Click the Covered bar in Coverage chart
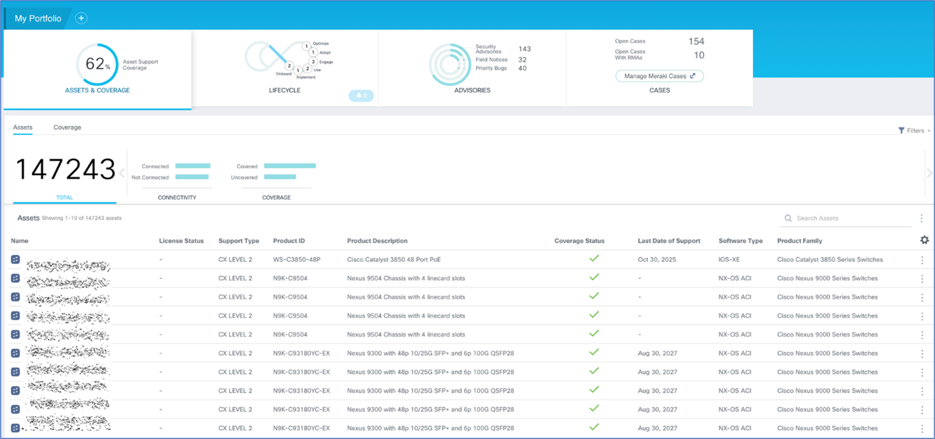The height and width of the screenshot is (439, 935). pyautogui.click(x=290, y=166)
